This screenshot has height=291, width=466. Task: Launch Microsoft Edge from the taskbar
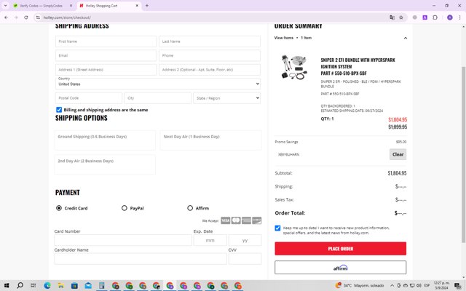tap(47, 285)
